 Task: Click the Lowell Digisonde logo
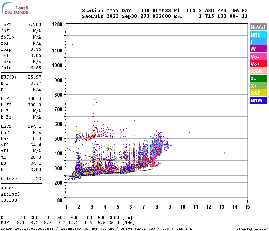pyautogui.click(x=15, y=8)
